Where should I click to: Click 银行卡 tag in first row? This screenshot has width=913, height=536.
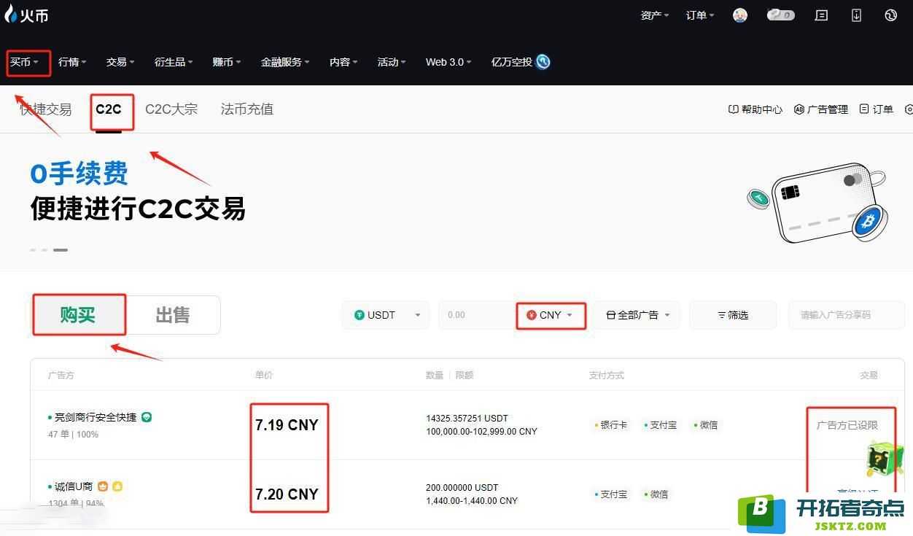coord(610,424)
